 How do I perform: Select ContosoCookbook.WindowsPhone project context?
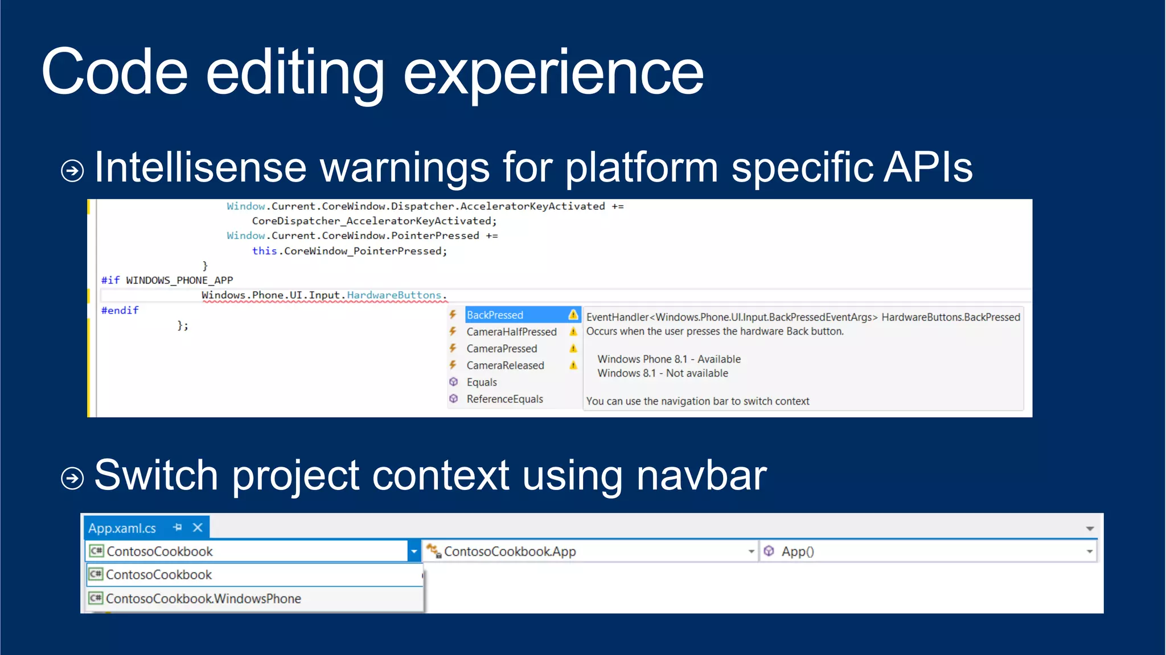(x=203, y=599)
